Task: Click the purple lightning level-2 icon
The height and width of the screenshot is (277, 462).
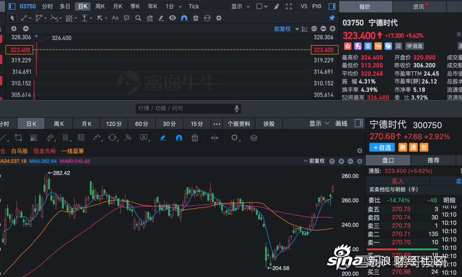Action: (358, 46)
